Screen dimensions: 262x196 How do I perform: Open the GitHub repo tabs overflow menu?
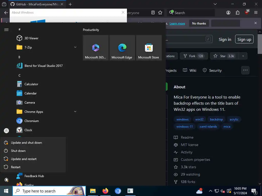tap(245, 70)
